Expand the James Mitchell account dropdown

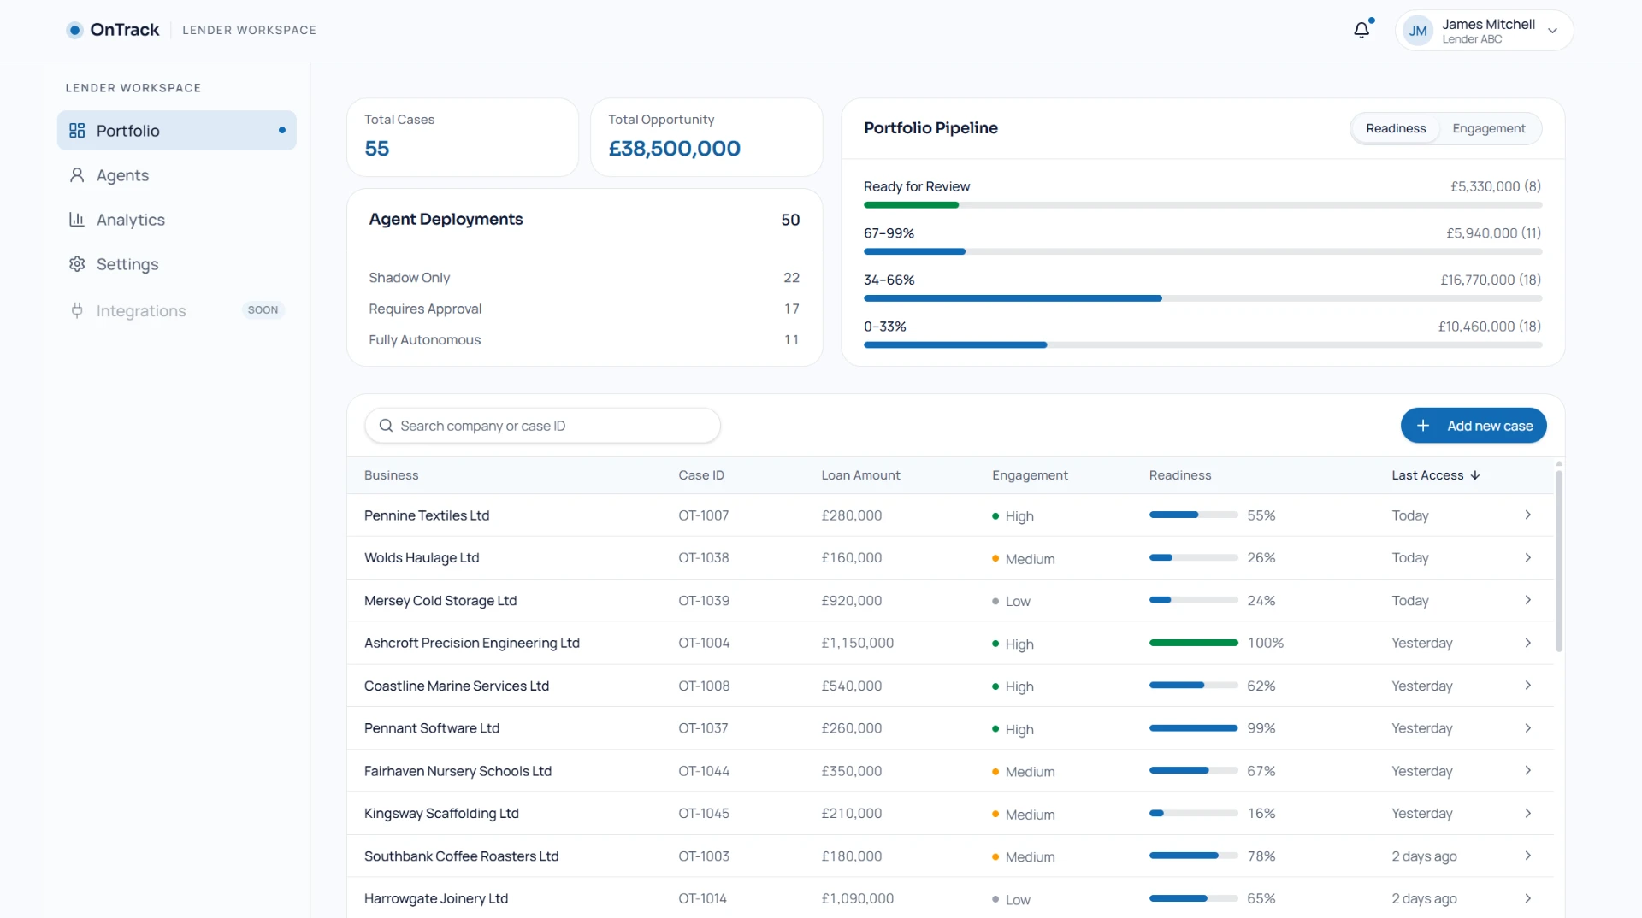tap(1552, 31)
